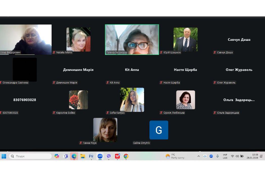Open the Copilot taskbar icon

coord(57,156)
